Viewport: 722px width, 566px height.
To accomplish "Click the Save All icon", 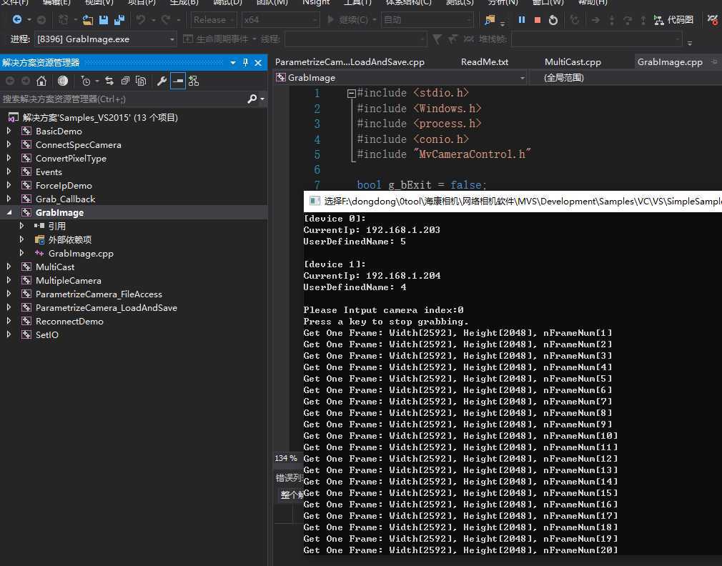I will [x=119, y=20].
